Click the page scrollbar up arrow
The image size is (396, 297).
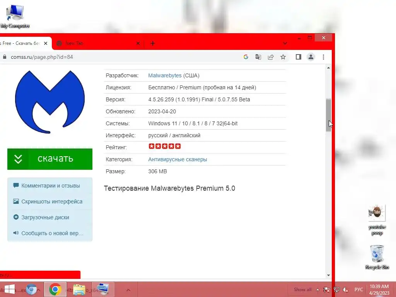coord(328,68)
